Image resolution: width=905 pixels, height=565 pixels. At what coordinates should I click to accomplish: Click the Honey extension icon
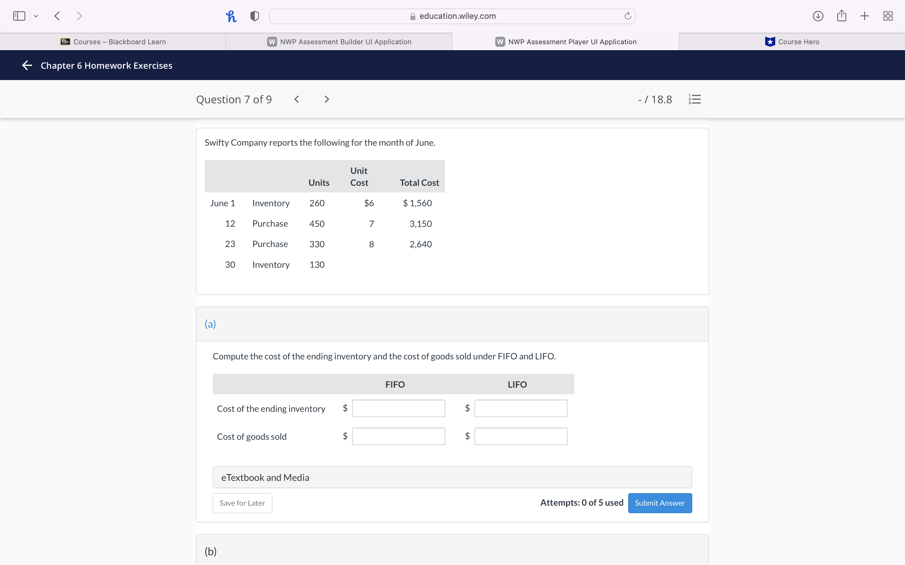[231, 16]
